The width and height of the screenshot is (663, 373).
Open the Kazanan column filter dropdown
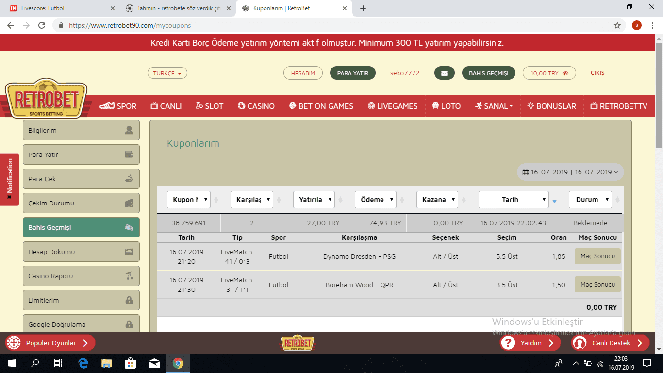pyautogui.click(x=437, y=200)
